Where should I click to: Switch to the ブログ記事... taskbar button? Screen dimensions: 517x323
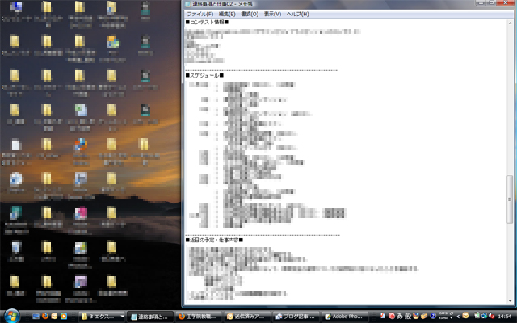(x=296, y=317)
